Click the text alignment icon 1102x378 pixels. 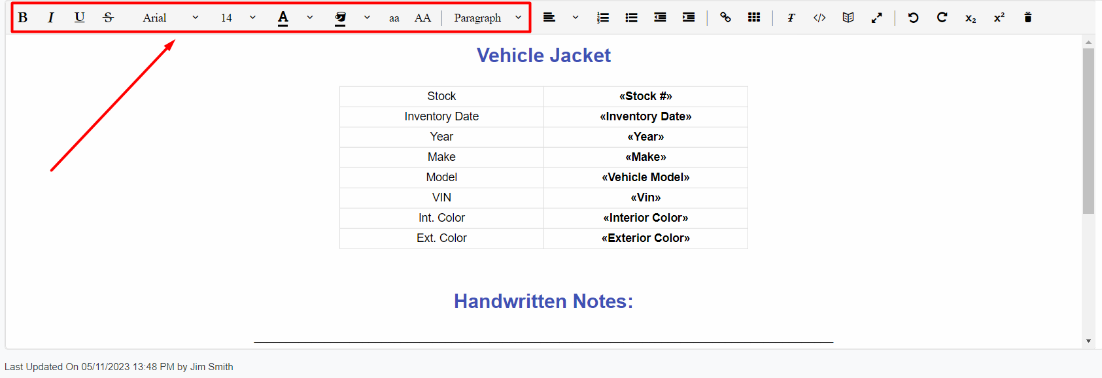[x=549, y=18]
